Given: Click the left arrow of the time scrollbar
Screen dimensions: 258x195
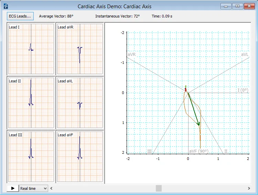Looking at the screenshot, I should (52, 188).
